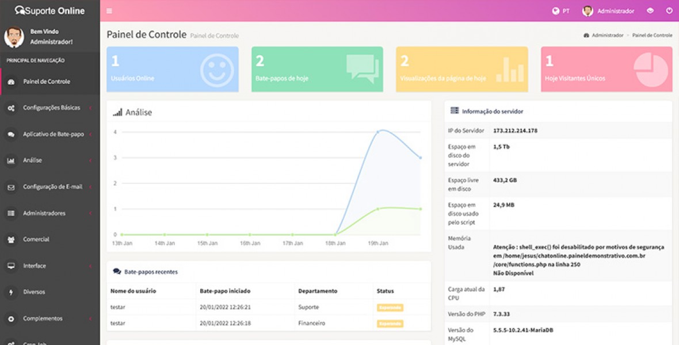Viewport: 679px width, 345px height.
Task: Click the Bate-papo iniciado column header
Action: click(225, 291)
